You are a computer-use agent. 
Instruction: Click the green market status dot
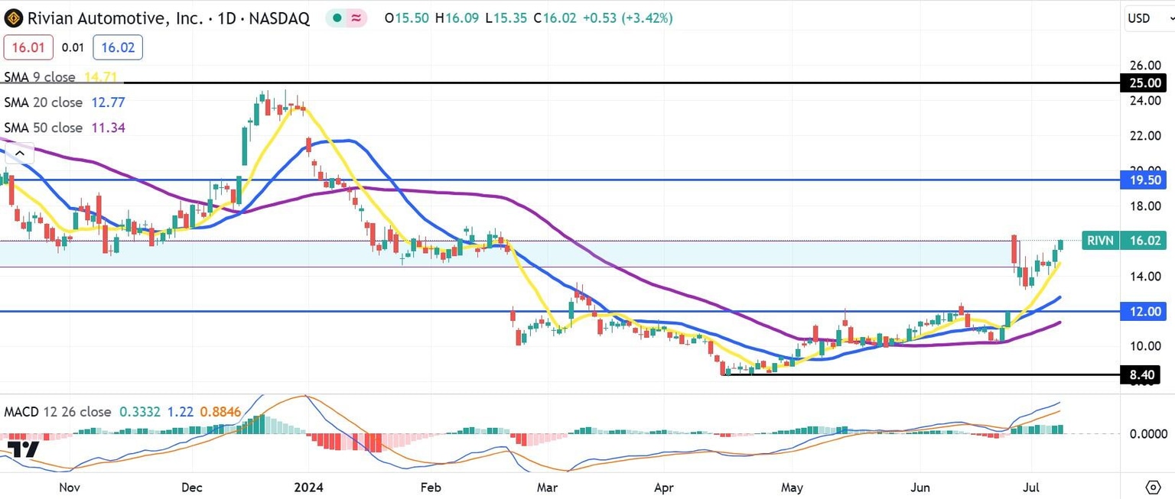point(337,18)
